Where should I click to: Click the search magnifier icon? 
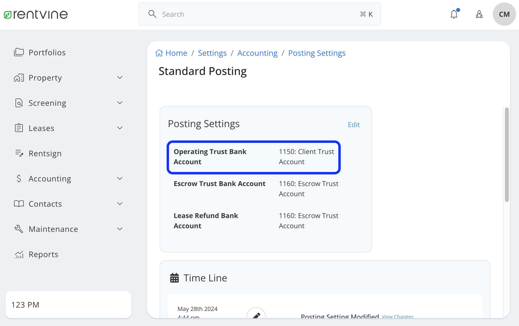[152, 14]
